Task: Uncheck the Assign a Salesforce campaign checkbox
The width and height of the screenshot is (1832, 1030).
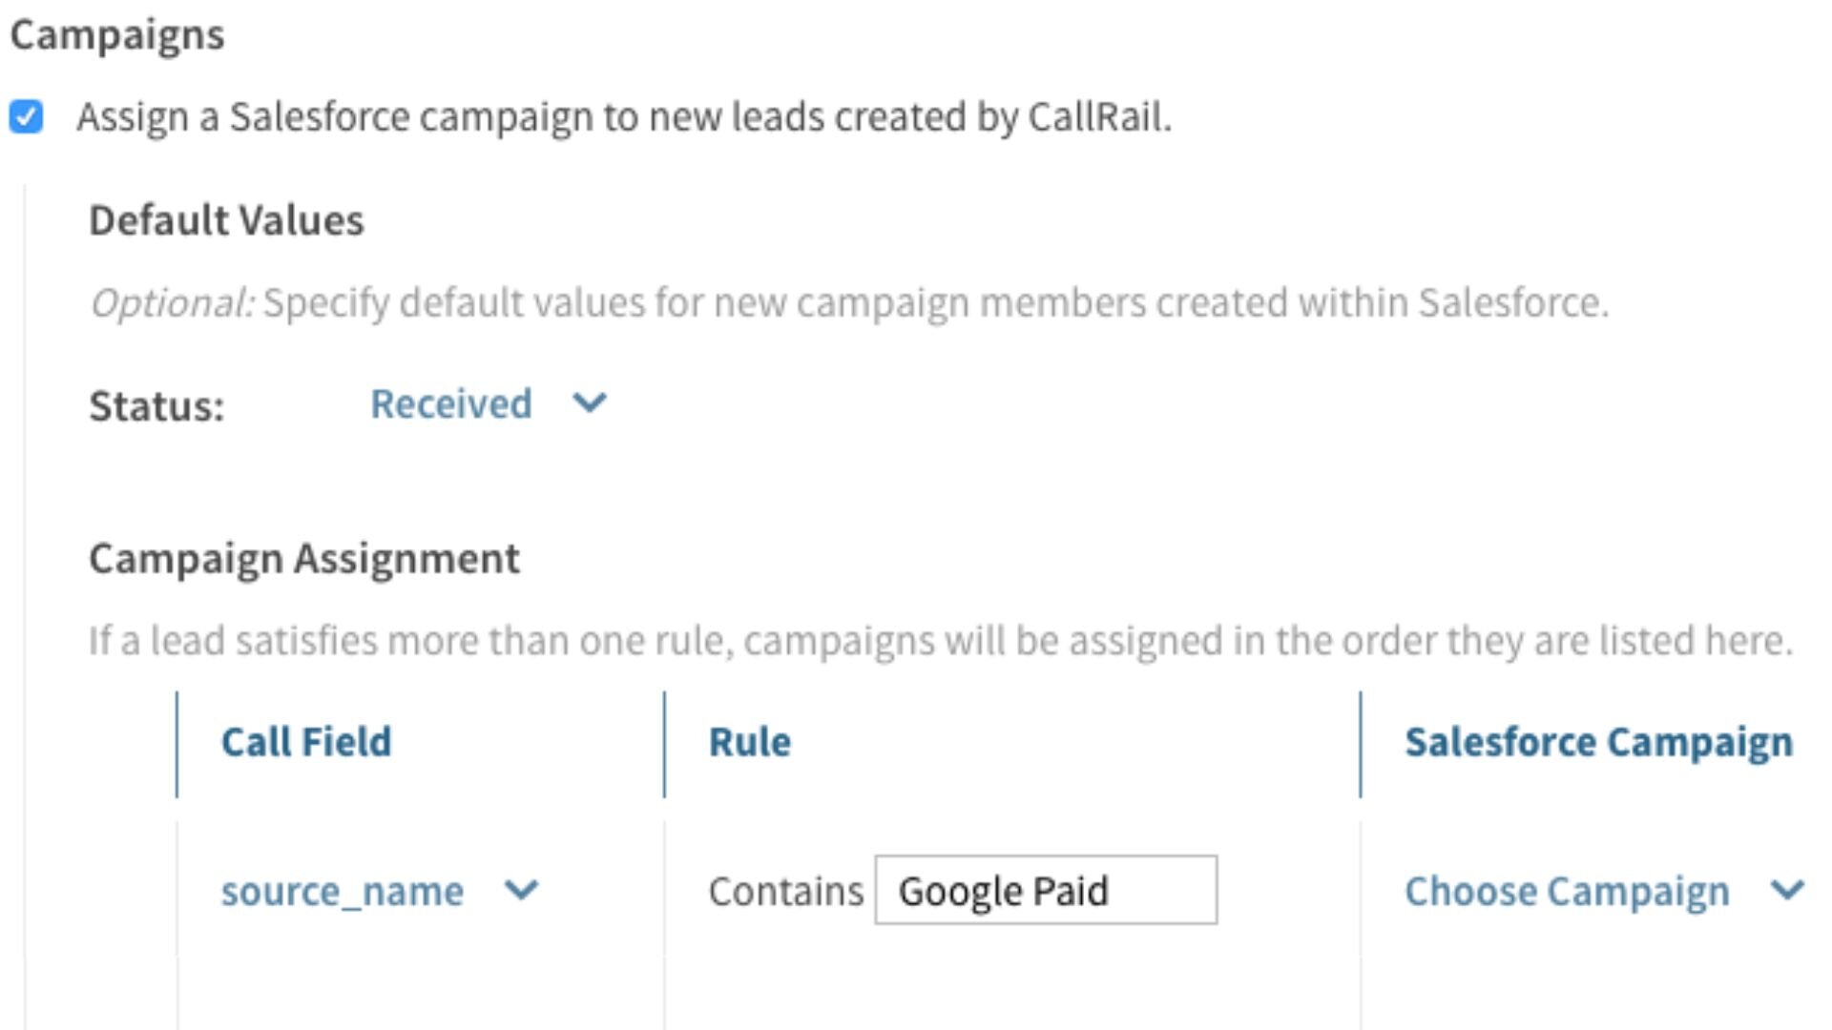Action: tap(26, 117)
